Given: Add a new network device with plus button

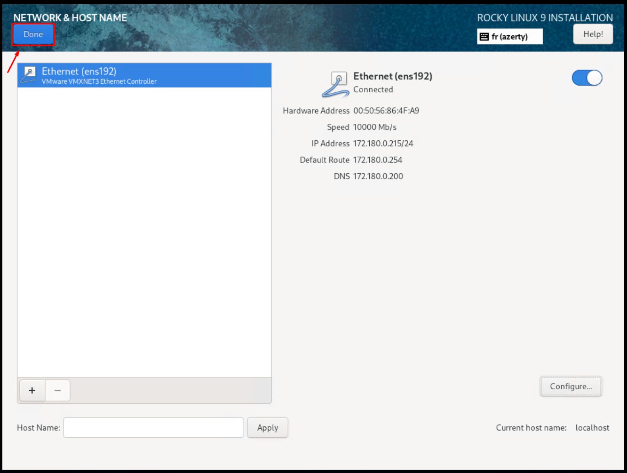Looking at the screenshot, I should (32, 390).
